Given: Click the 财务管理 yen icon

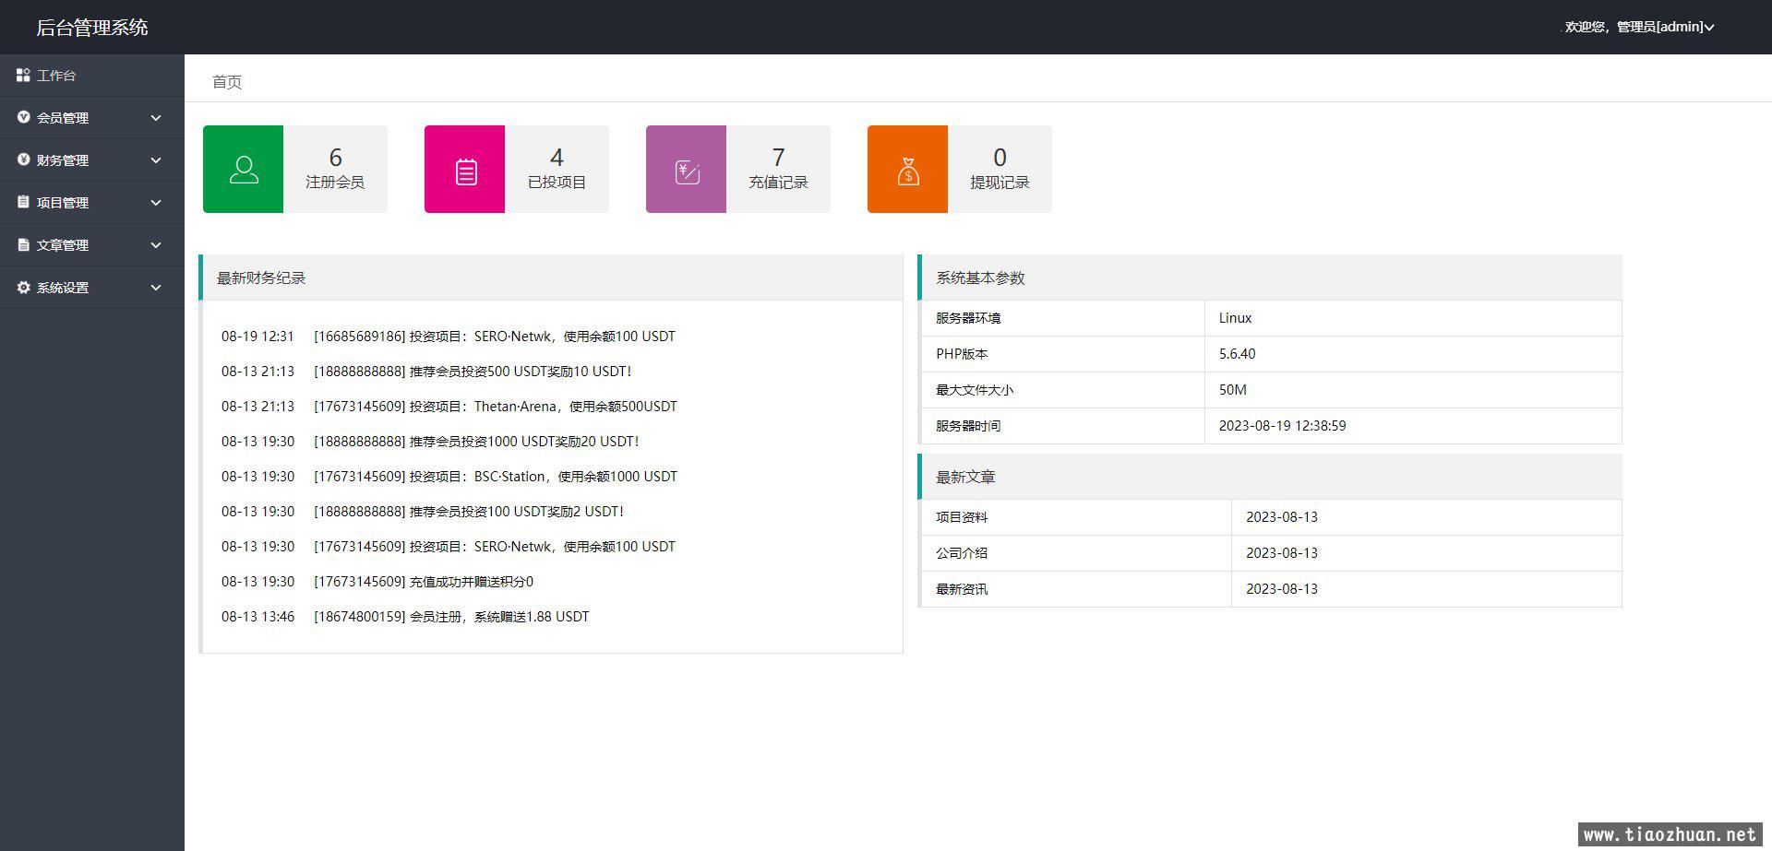Looking at the screenshot, I should coord(23,160).
